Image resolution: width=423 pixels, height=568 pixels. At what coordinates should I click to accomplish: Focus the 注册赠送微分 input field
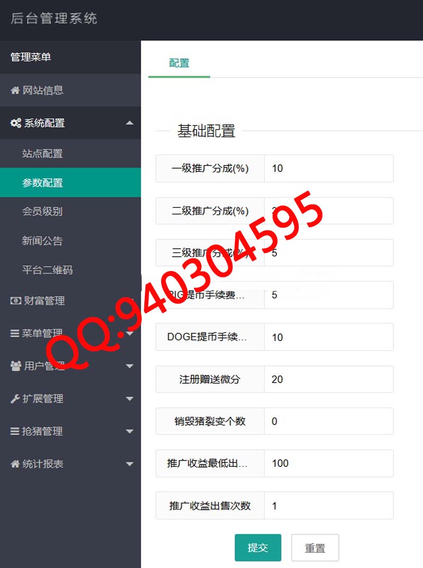point(328,379)
